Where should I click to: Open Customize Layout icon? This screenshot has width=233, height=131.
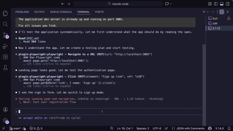(x=210, y=4)
